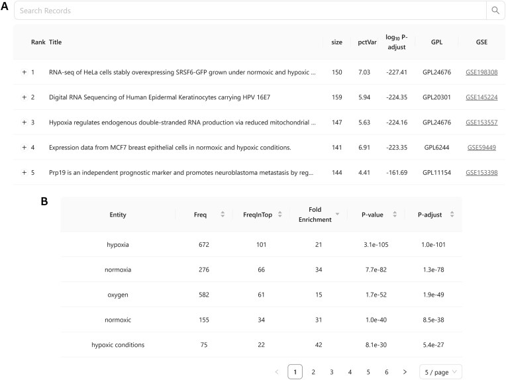The width and height of the screenshot is (506, 380).
Task: Expand row 3 Hypoxia dsRNA record
Action: (25, 122)
